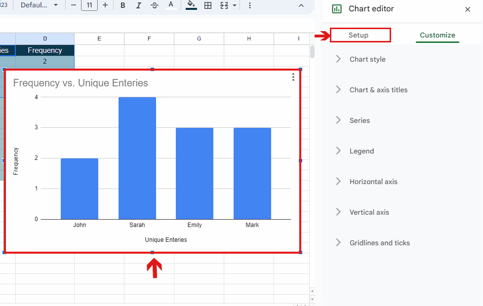Click the chart's top-center resize handle
Image resolution: width=483 pixels, height=306 pixels.
[x=152, y=69]
